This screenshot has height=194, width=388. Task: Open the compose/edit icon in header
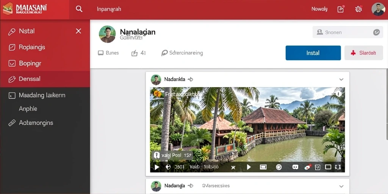point(341,9)
